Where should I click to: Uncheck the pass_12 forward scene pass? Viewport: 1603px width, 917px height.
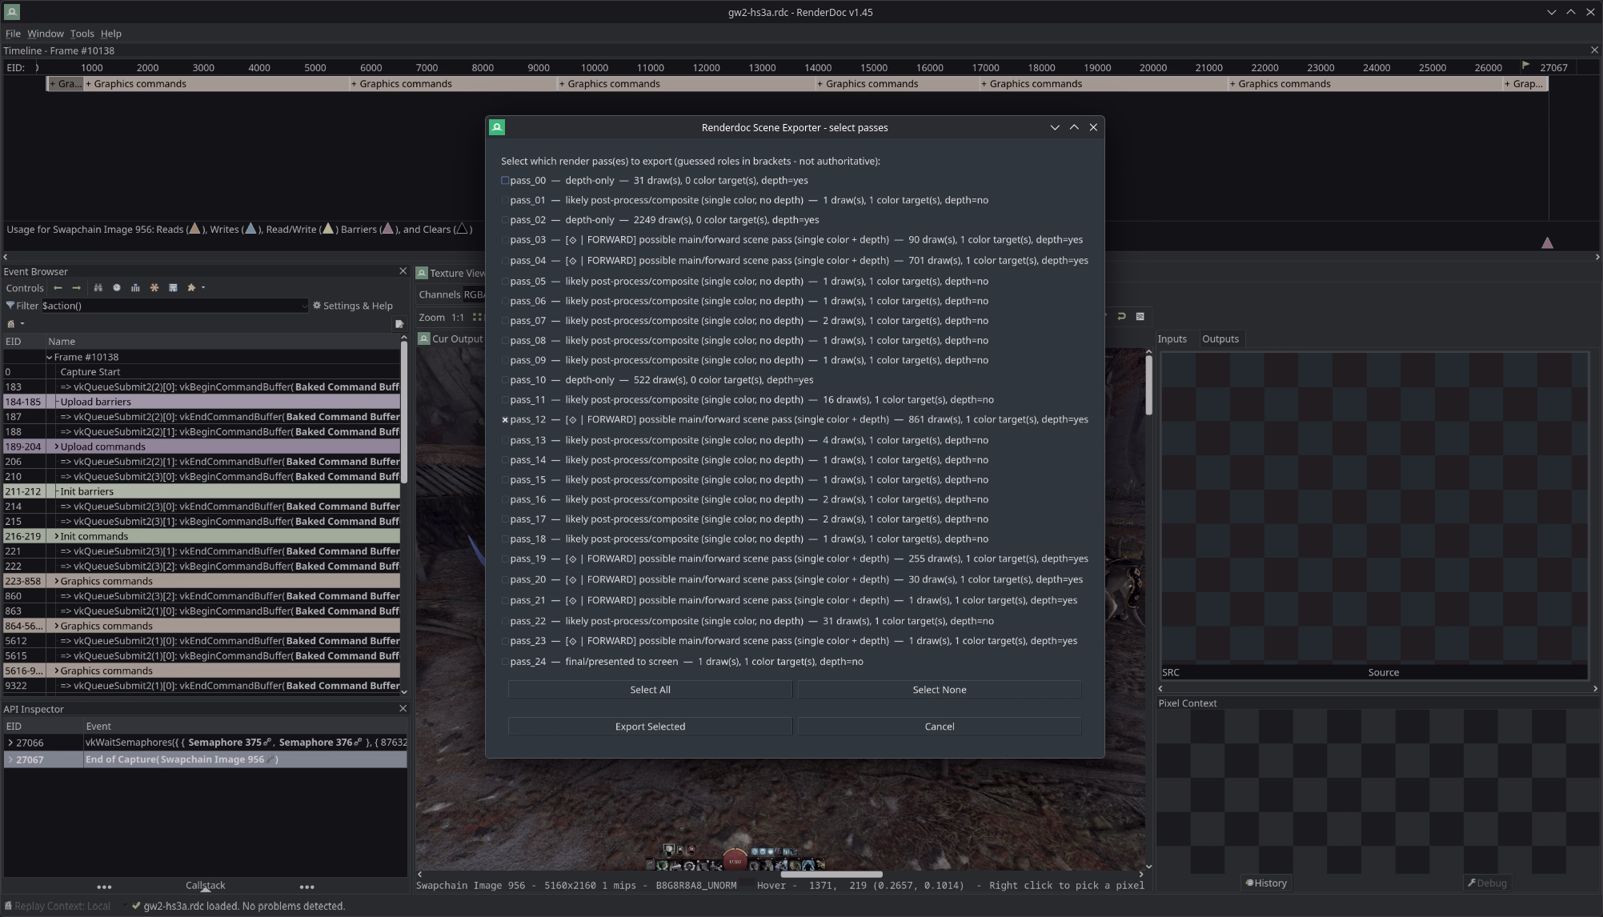tap(505, 420)
